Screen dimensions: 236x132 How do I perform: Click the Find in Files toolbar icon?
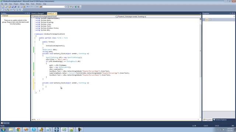(41, 7)
